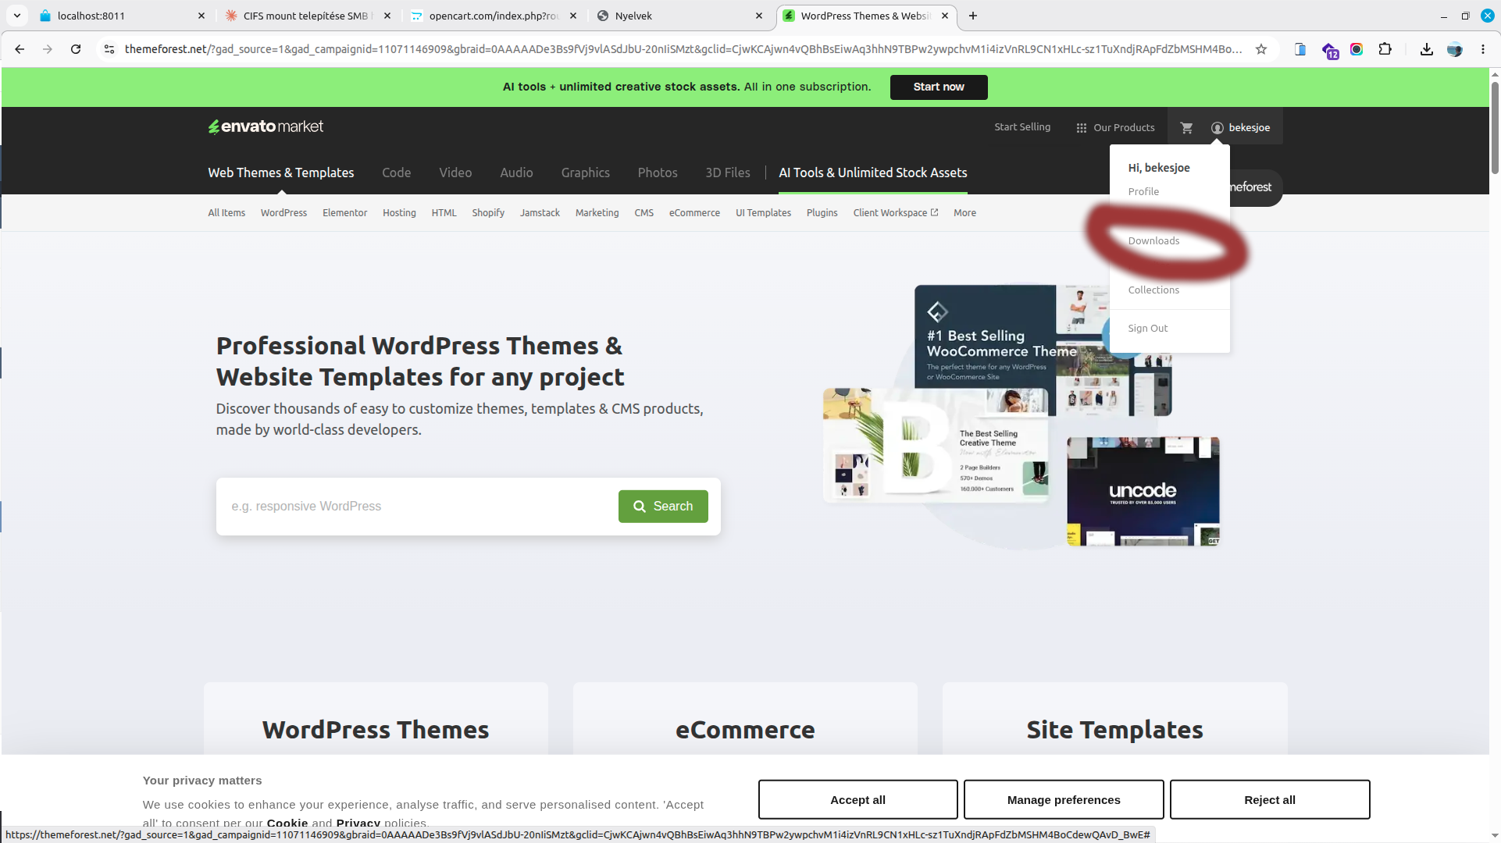Open Chrome three-dot menu
The image size is (1501, 843).
coord(1483,49)
